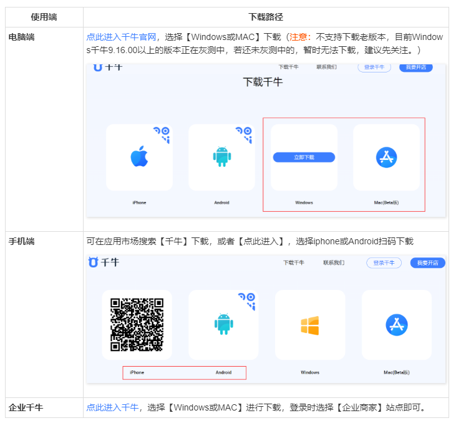Click the 下载路径 column header
Screen dimensions: 456x423
(x=266, y=17)
